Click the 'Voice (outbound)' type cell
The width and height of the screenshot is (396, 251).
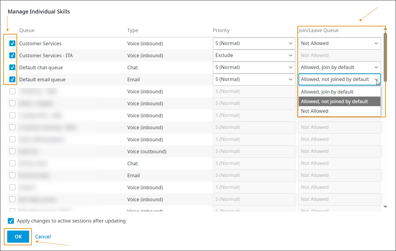click(x=147, y=151)
